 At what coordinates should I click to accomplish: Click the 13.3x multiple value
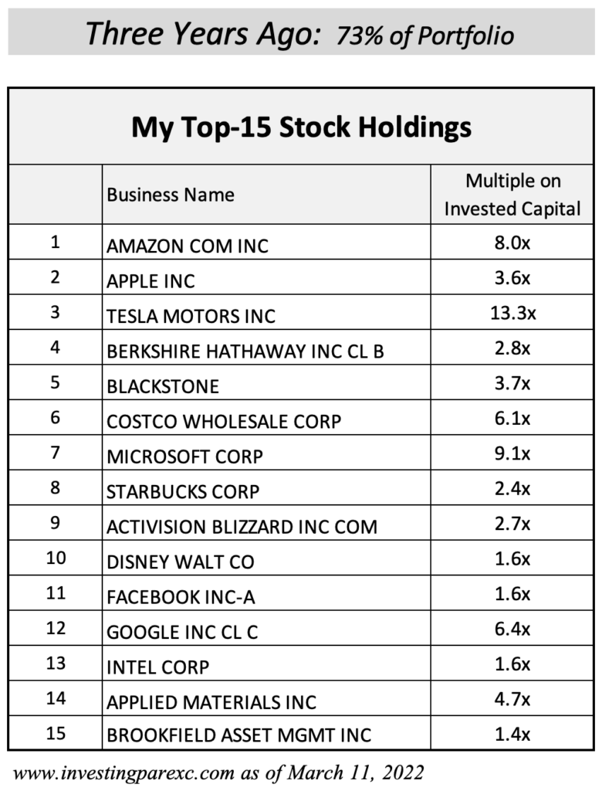coord(512,314)
